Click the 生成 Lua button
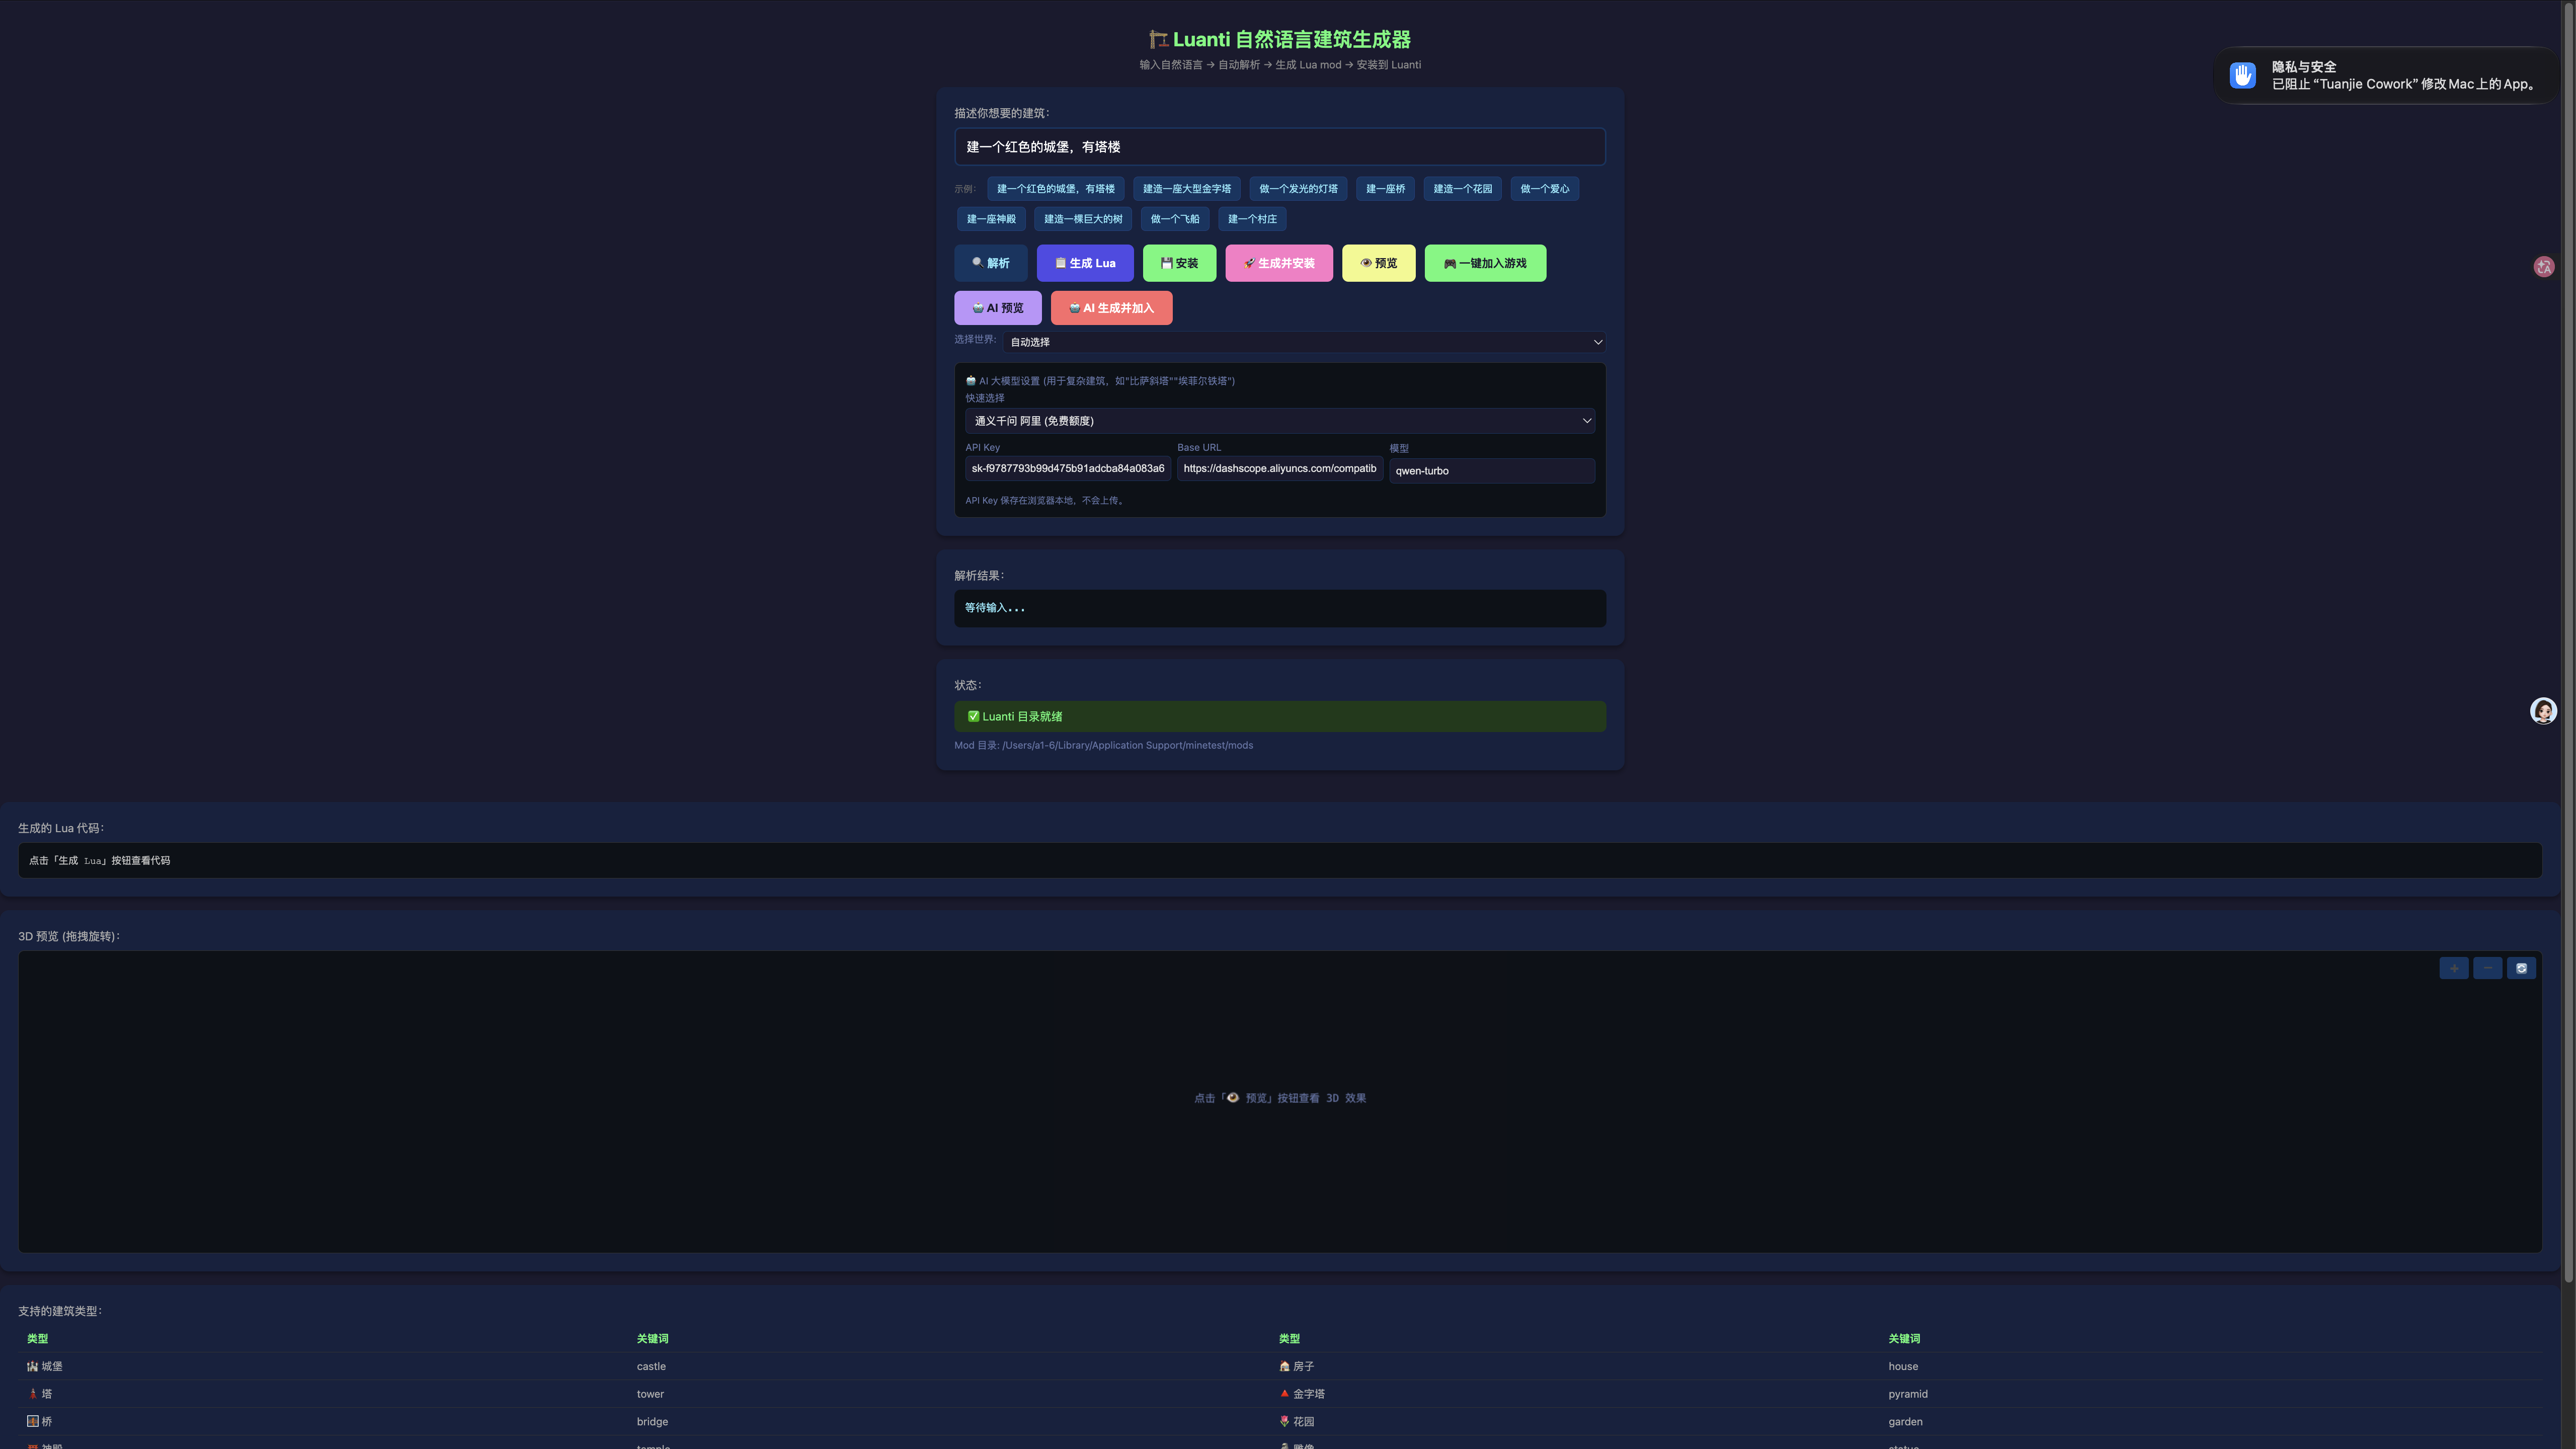This screenshot has height=1449, width=2576. tap(1085, 263)
